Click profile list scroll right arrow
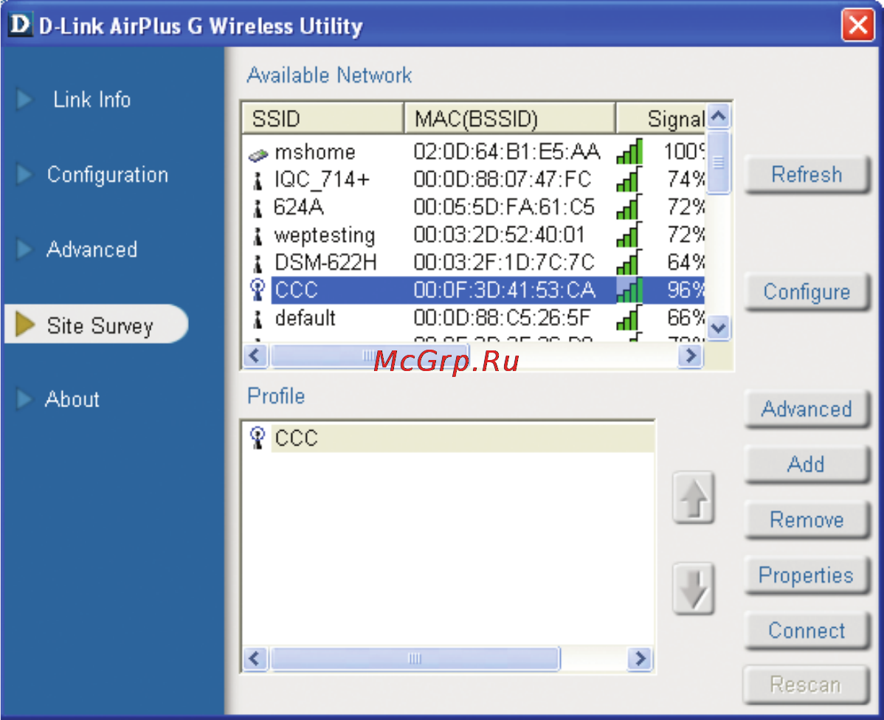The image size is (884, 720). tap(640, 658)
